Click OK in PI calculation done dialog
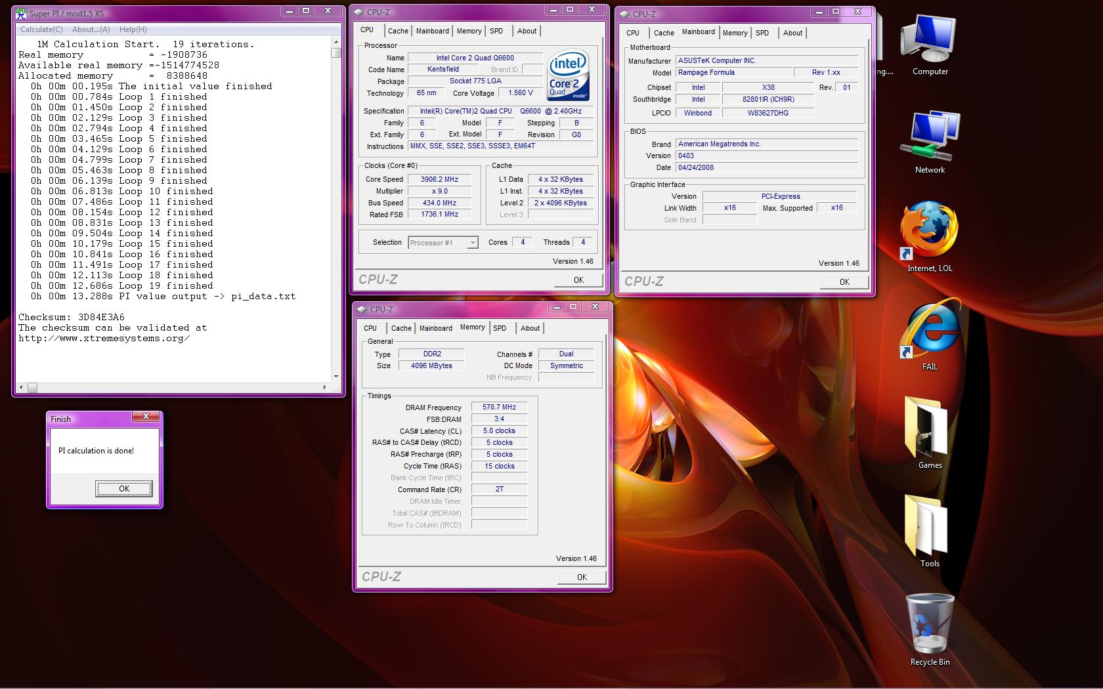The height and width of the screenshot is (689, 1103). click(x=123, y=488)
